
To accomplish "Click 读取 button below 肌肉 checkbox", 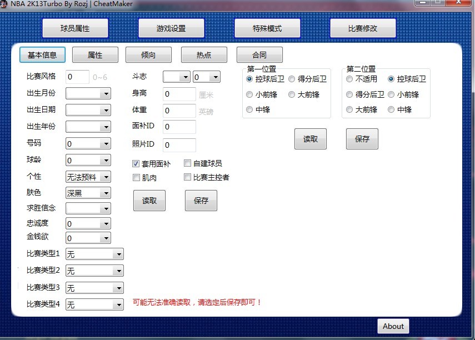I will [x=149, y=201].
